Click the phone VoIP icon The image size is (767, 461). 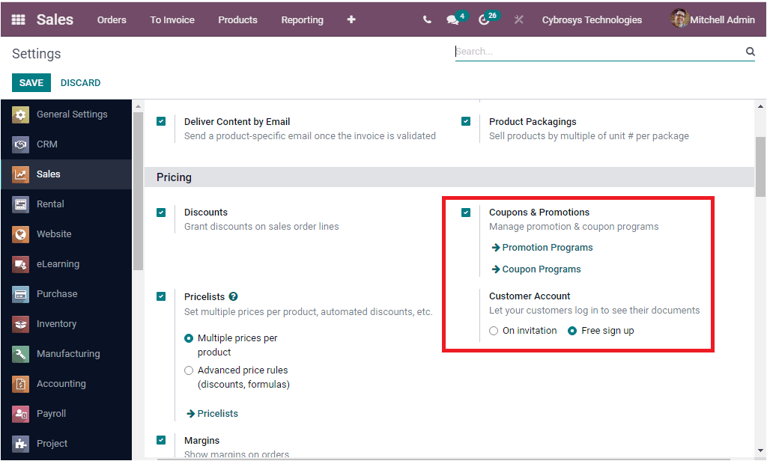427,20
